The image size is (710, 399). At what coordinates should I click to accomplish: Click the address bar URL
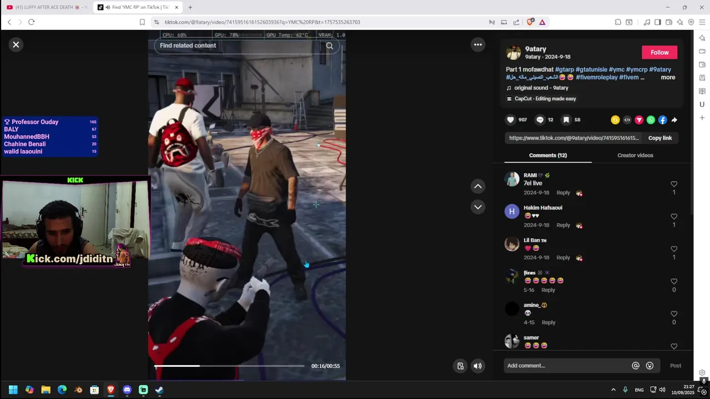coord(262,22)
